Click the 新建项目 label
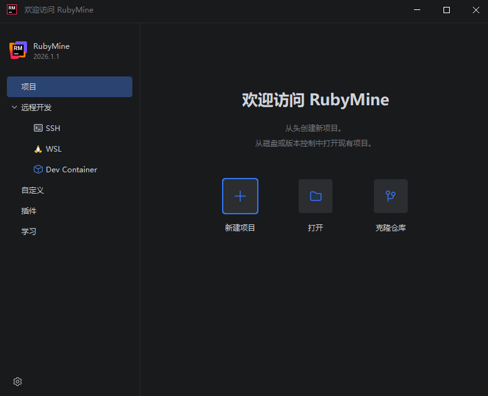Viewport: 488px width, 396px height. pos(240,228)
